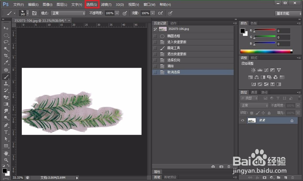
Task: Open the layer blend mode 正常 dropdown
Action: 254,105
